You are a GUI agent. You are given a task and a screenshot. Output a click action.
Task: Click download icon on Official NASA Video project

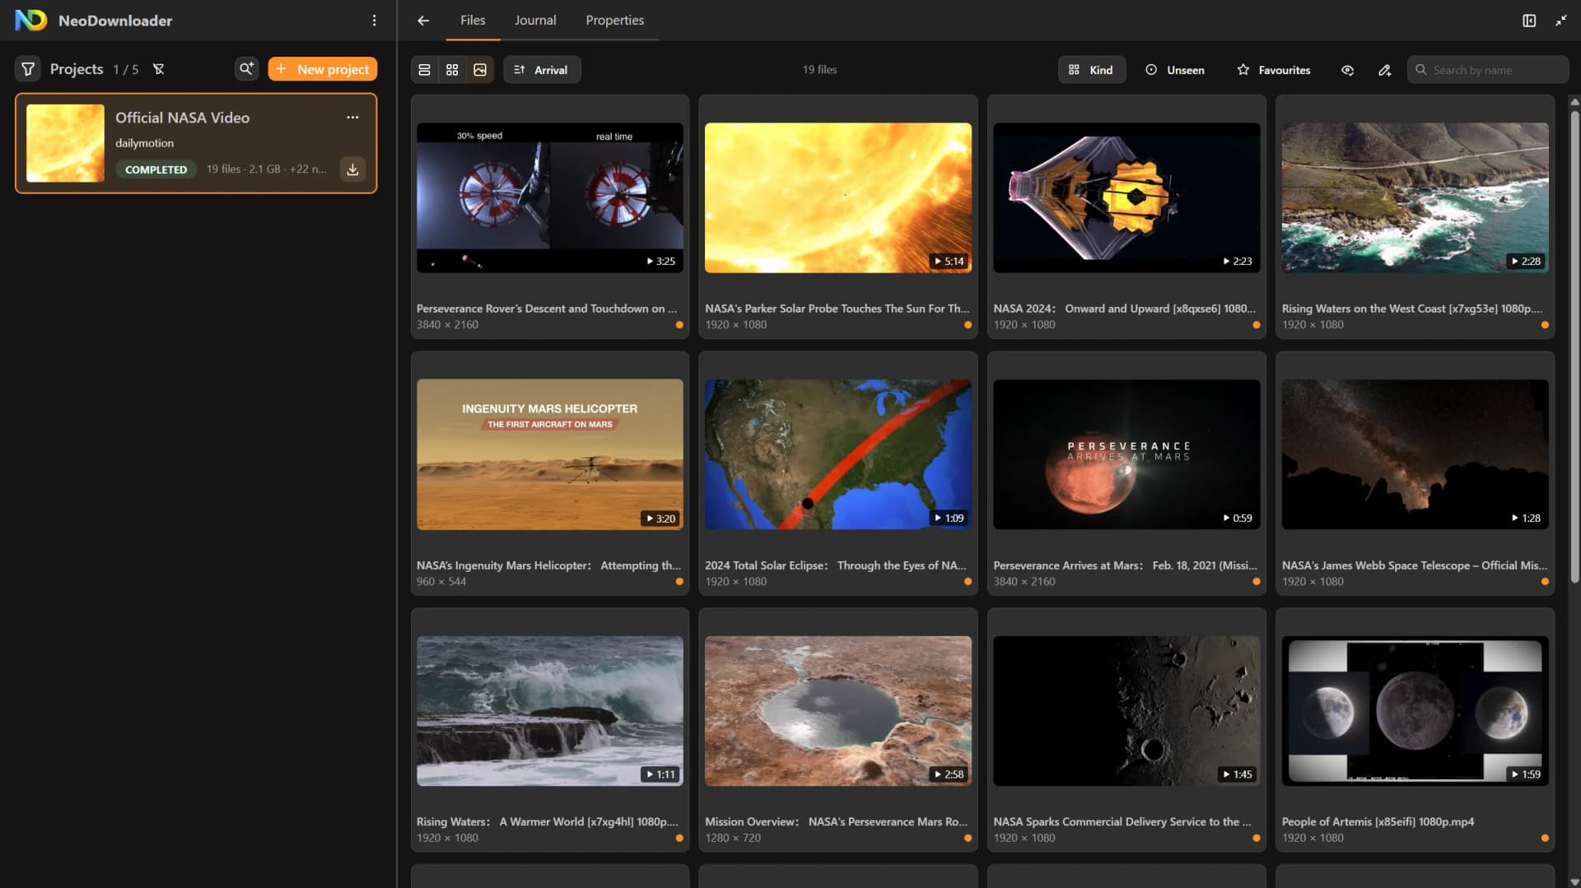(x=352, y=170)
